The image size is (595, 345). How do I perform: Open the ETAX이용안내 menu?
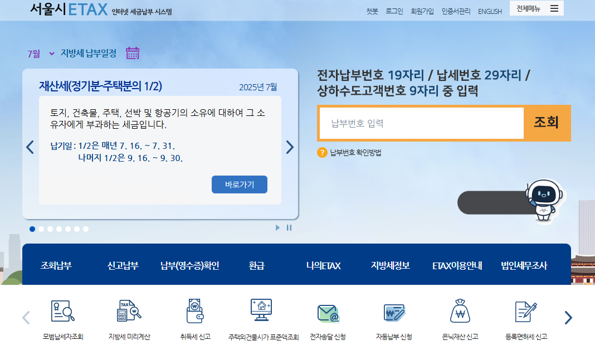pos(457,266)
